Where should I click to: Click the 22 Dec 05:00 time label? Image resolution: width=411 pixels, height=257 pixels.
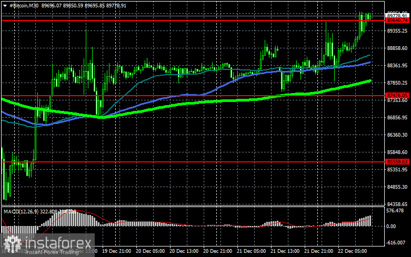353,252
